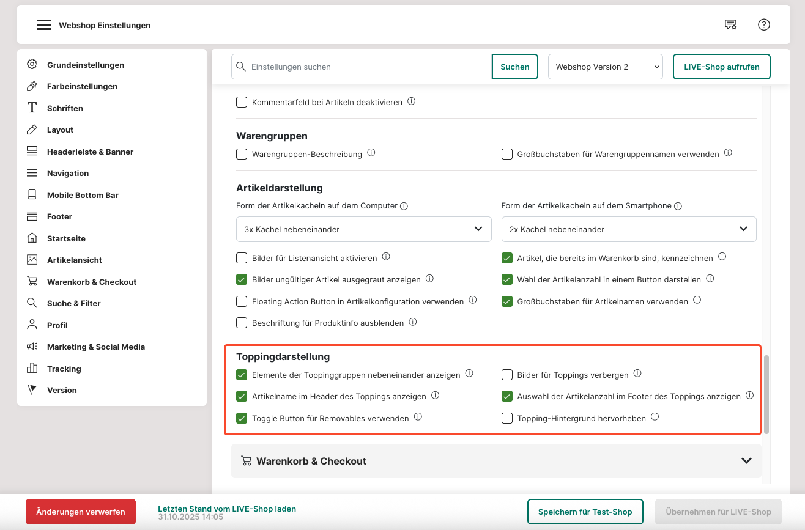Enable Bilder für Listenansicht aktivieren checkbox
The width and height of the screenshot is (805, 530).
tap(242, 258)
